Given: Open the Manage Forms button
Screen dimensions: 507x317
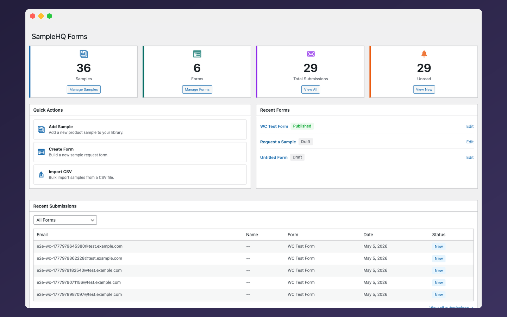Looking at the screenshot, I should tap(197, 89).
